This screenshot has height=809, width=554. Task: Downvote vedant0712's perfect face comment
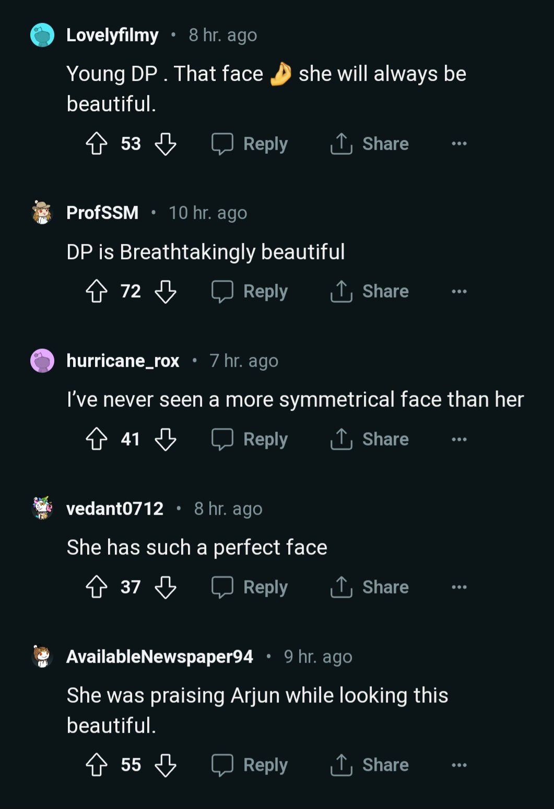[166, 587]
